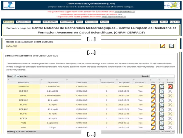Jump to Last page of entries
Image resolution: width=183 pixels, height=138 pixels.
[x=173, y=131]
